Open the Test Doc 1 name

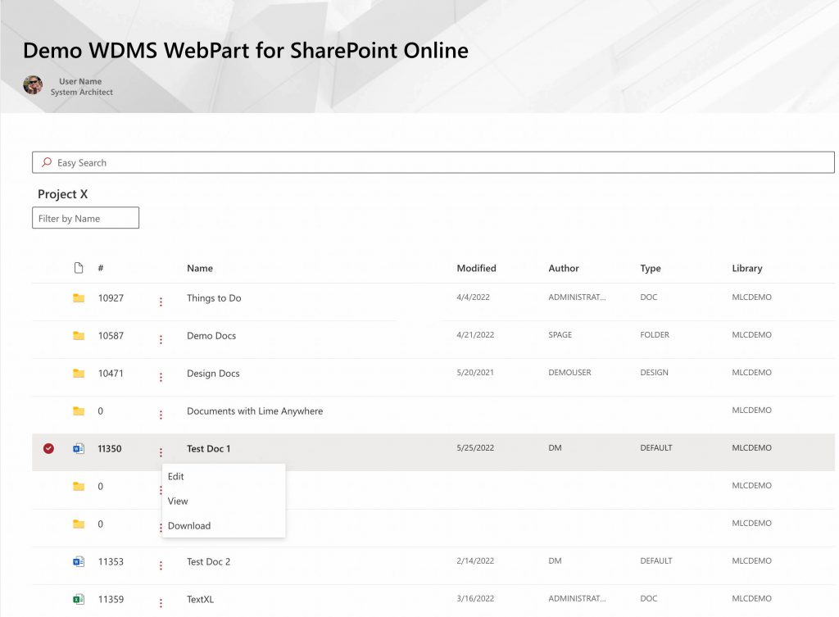(x=209, y=448)
